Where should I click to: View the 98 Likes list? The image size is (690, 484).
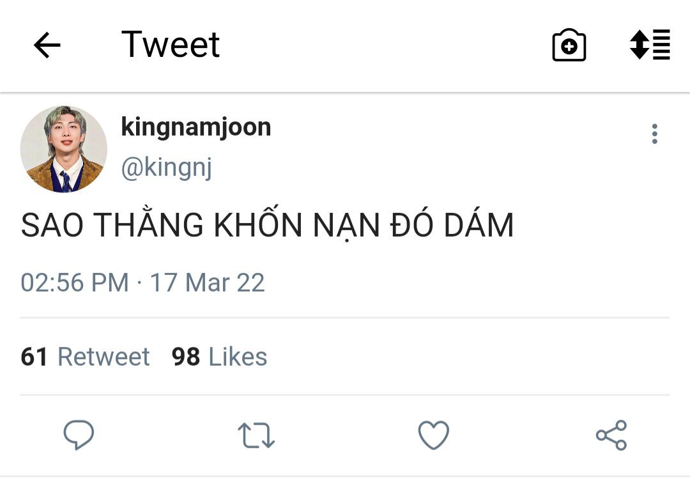pos(219,357)
